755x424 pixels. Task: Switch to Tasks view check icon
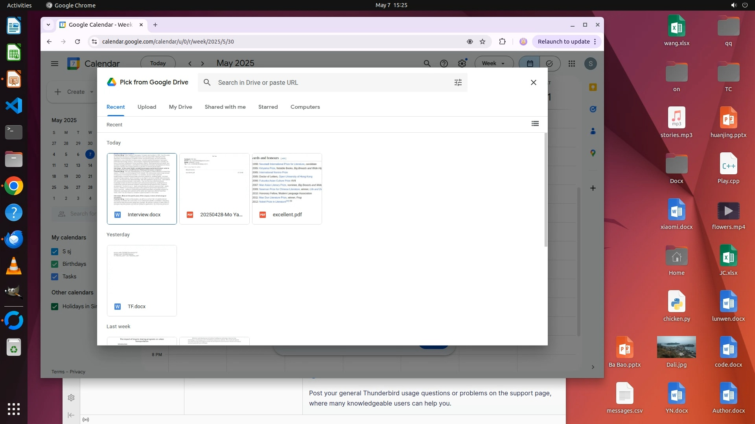[549, 64]
